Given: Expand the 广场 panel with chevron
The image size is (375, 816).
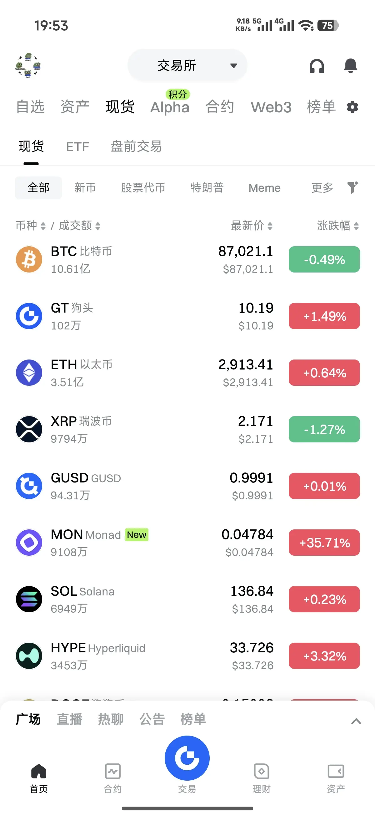Looking at the screenshot, I should [356, 721].
